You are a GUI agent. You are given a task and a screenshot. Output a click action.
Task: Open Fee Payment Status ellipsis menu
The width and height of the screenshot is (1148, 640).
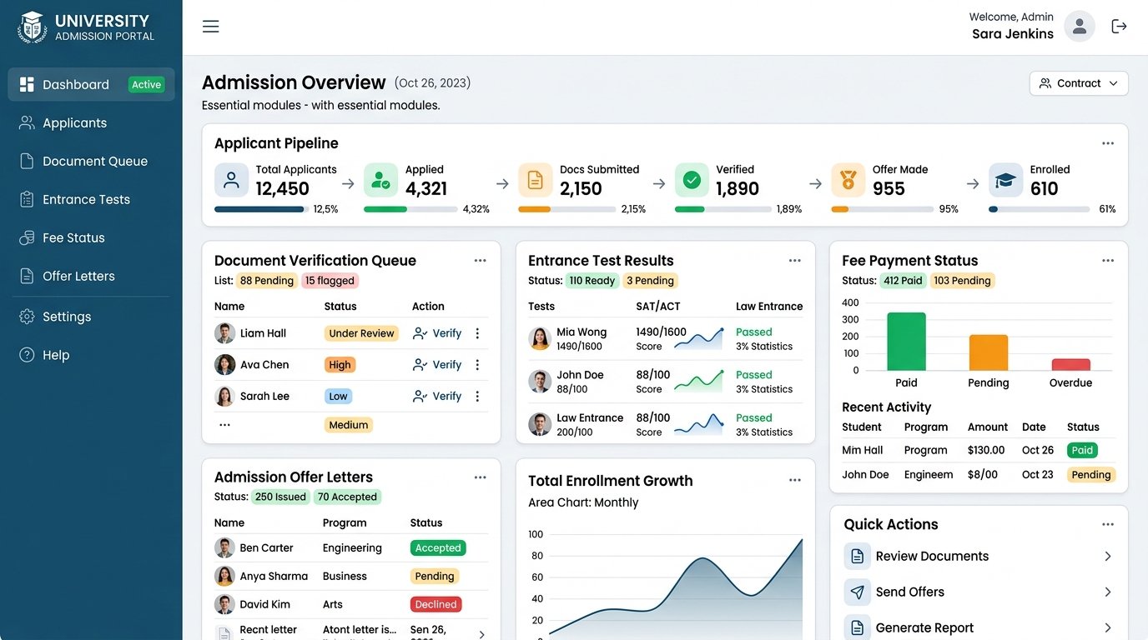(x=1108, y=261)
